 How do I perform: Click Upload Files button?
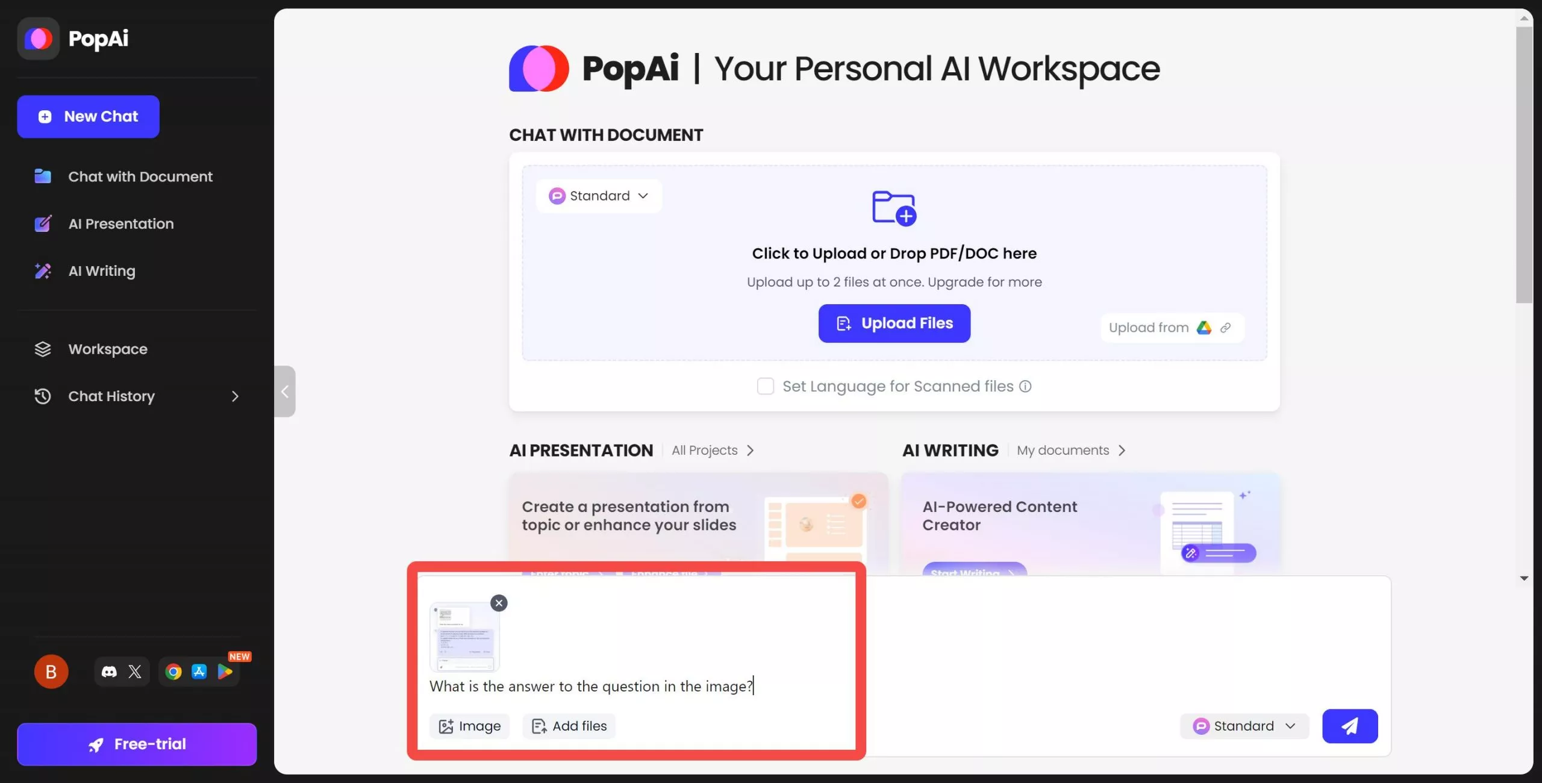coord(894,323)
